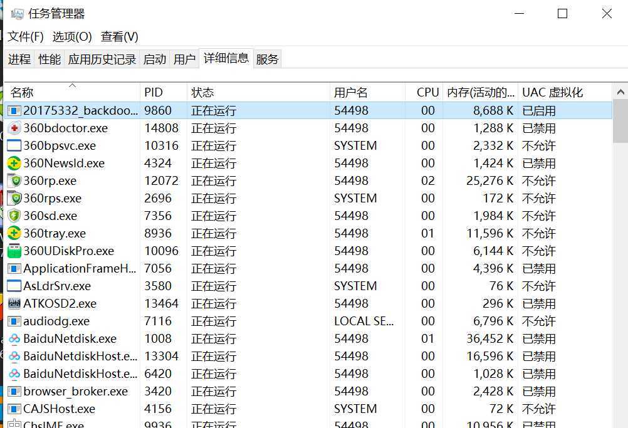The width and height of the screenshot is (628, 428).
Task: Click PID value 2696
Action: tap(158, 198)
